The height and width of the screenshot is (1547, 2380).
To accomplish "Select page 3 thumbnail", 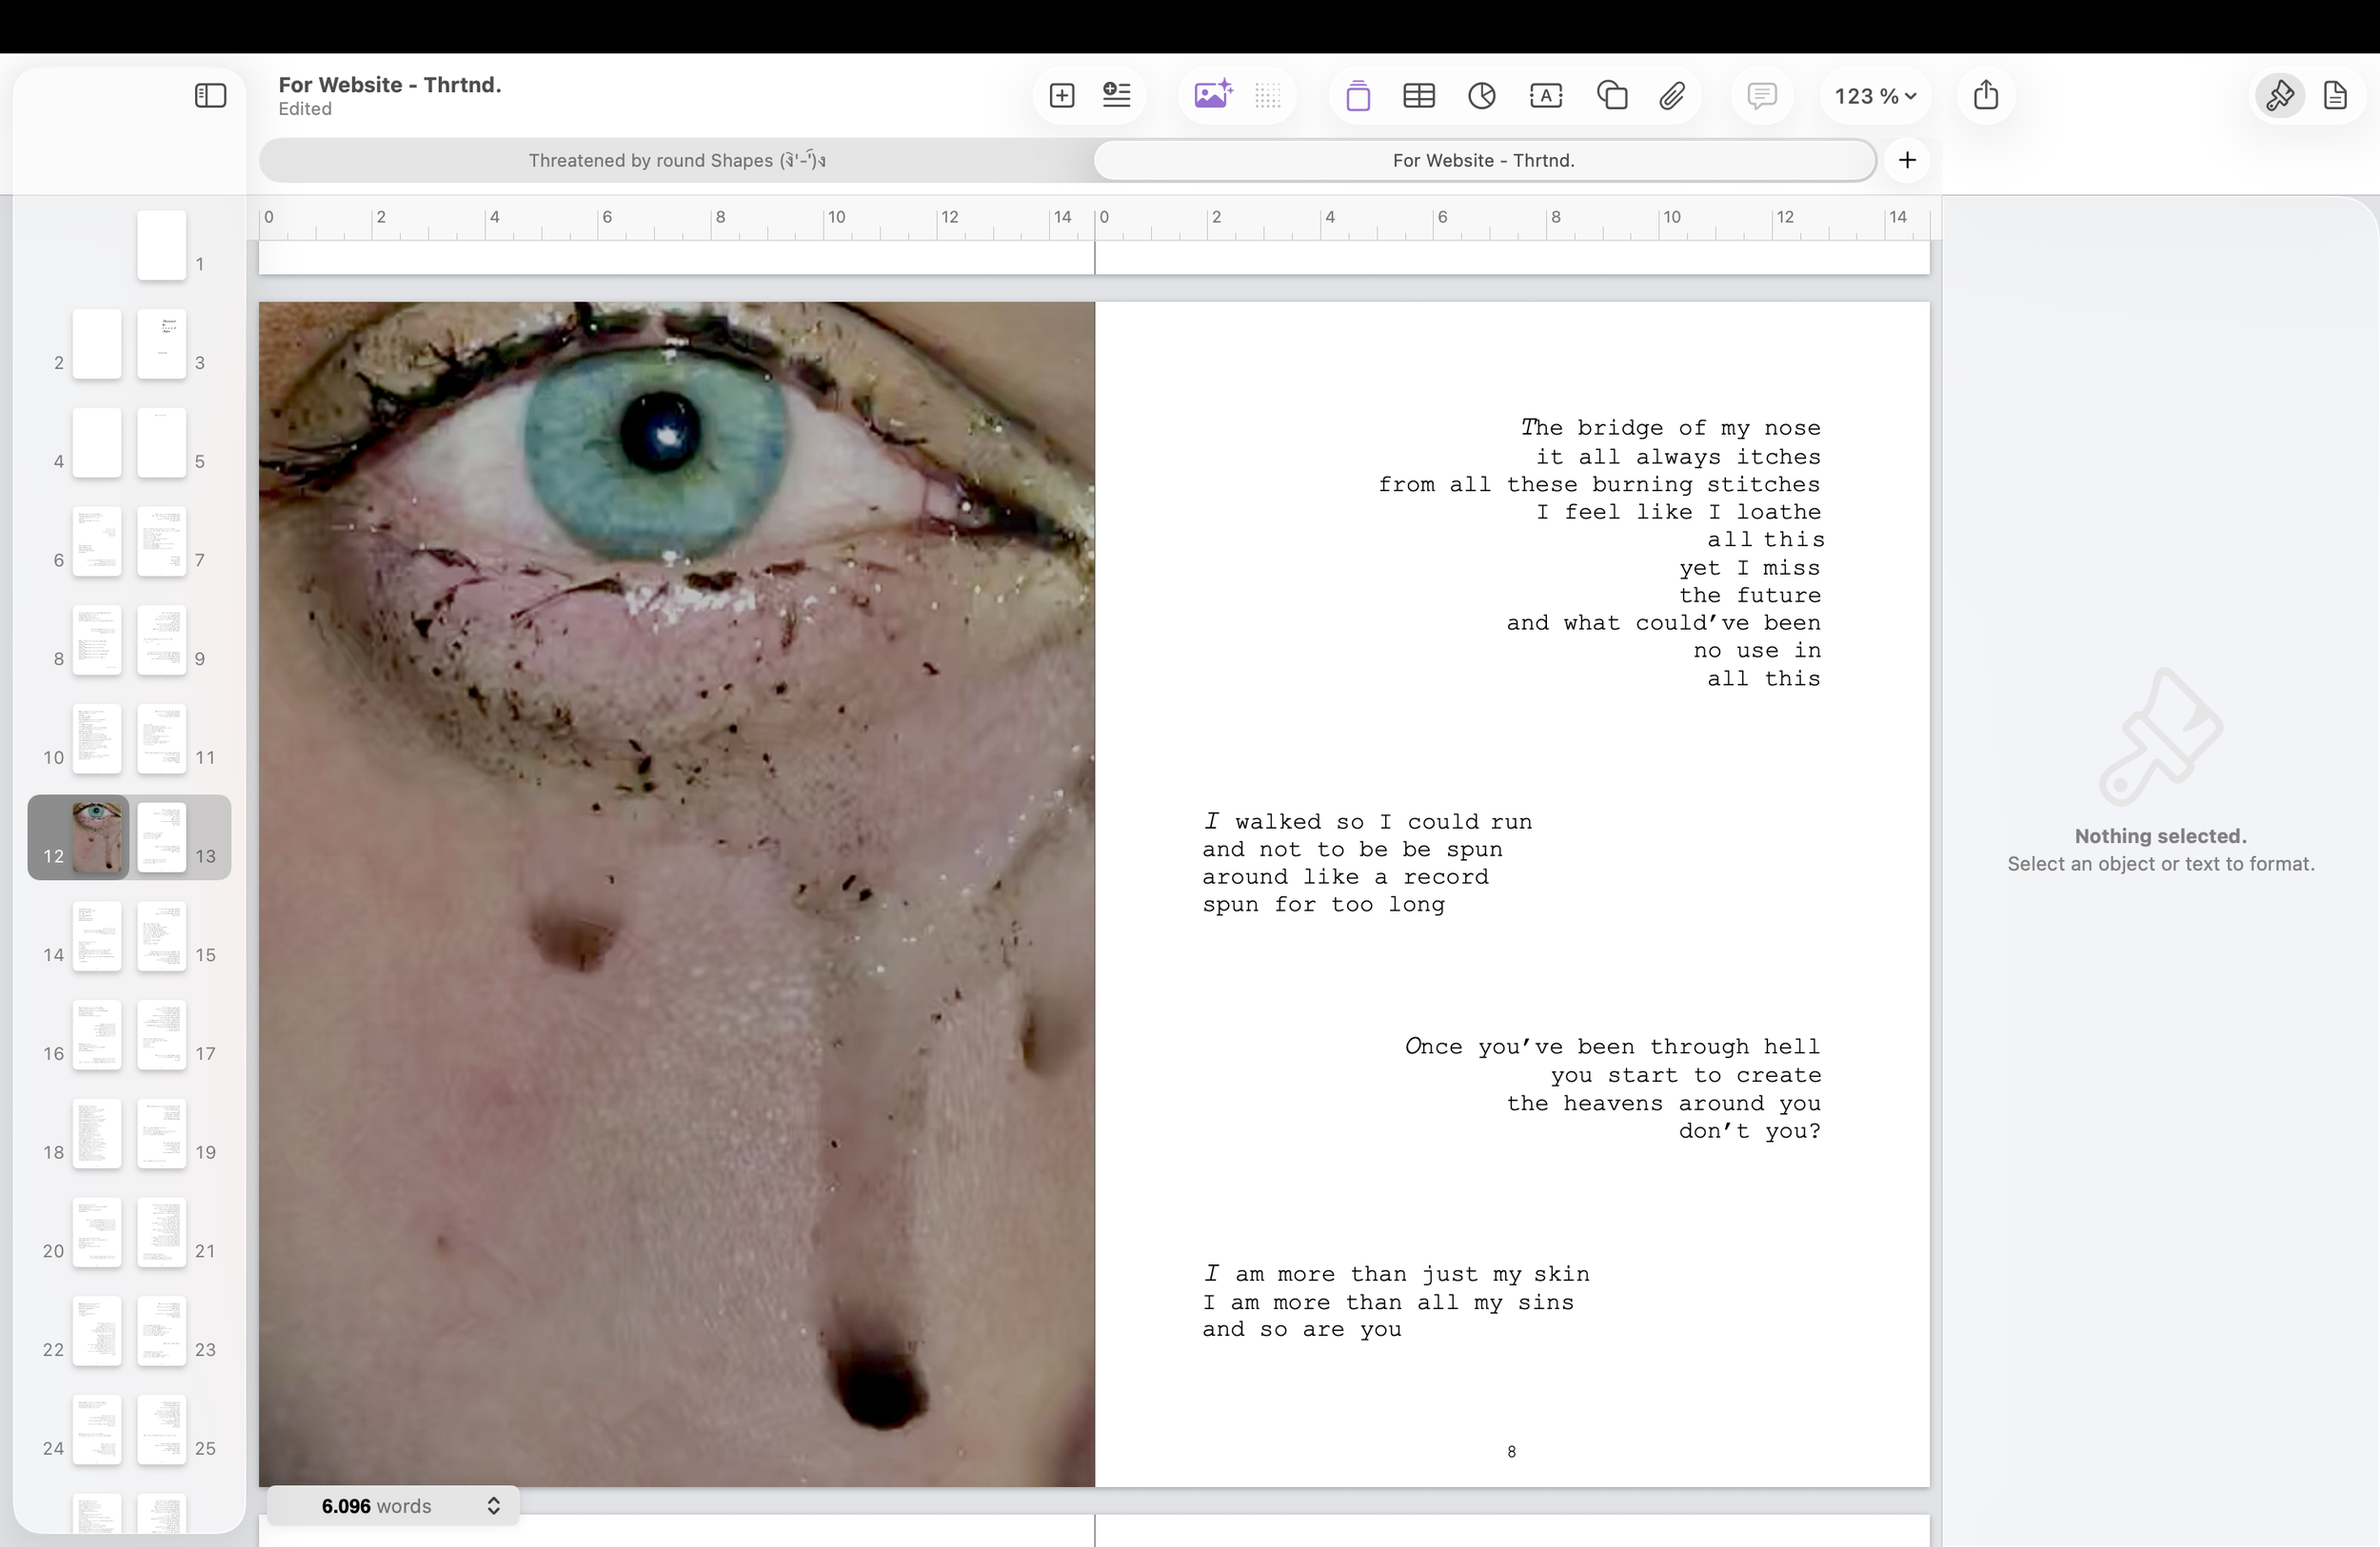I will pos(161,343).
